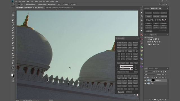180x101 pixels.
Task: Open the File menu
Action: [x=16, y=1]
